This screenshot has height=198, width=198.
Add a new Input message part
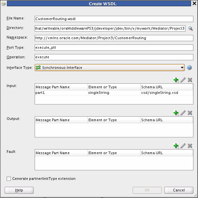(x=176, y=80)
